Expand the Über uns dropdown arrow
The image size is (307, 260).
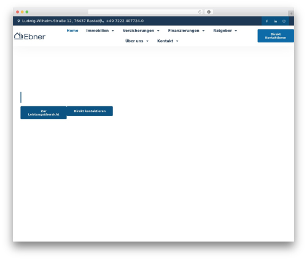147,41
